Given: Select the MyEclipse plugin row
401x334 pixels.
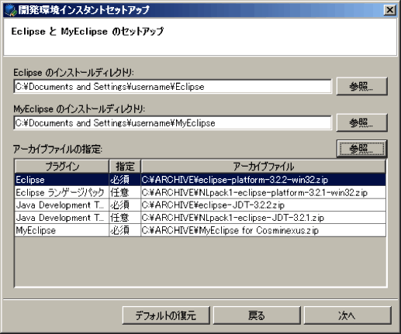Looking at the screenshot, I should click(x=200, y=230).
